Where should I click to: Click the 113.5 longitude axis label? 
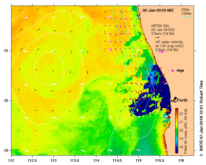pos(75,161)
